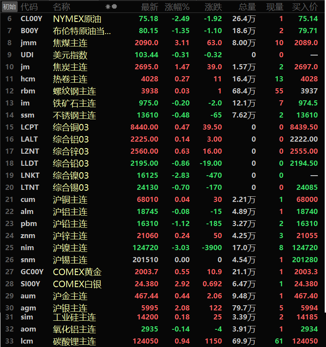Select the 综合镍03 row
The image size is (326, 347).
point(163,176)
